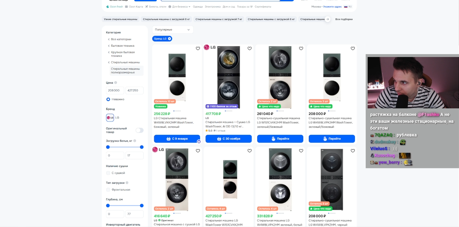This screenshot has width=459, height=227.
Task: Favorite the 416 640 ₽ product heart icon
Action: coord(198,151)
